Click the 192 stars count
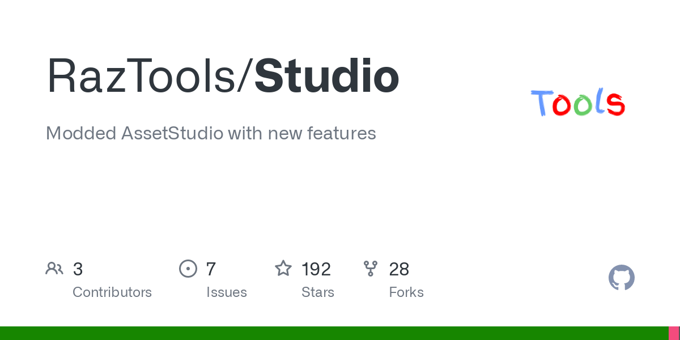 click(x=316, y=269)
